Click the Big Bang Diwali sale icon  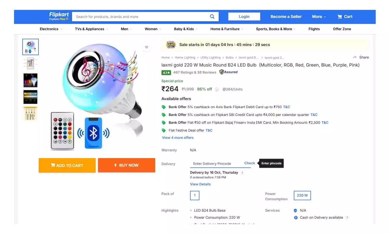pos(171,44)
